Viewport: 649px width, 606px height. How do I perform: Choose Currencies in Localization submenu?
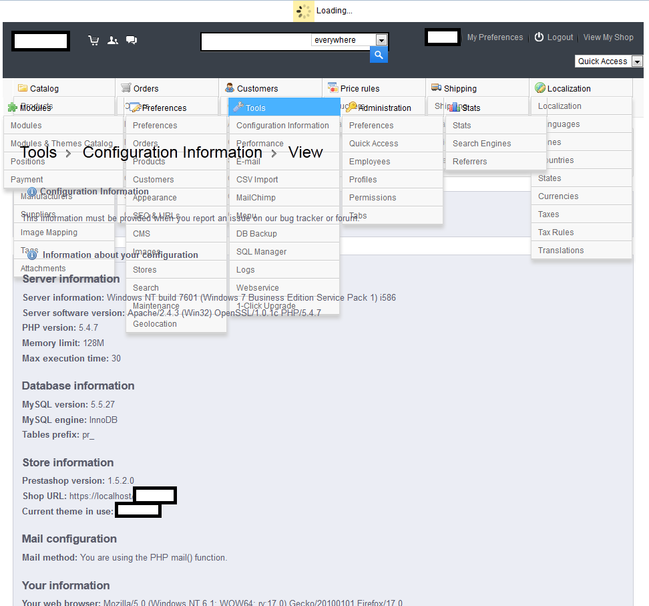(x=582, y=196)
